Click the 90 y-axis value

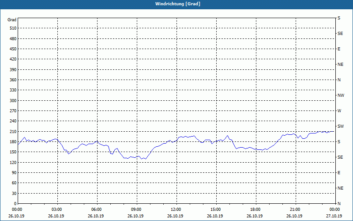point(15,173)
